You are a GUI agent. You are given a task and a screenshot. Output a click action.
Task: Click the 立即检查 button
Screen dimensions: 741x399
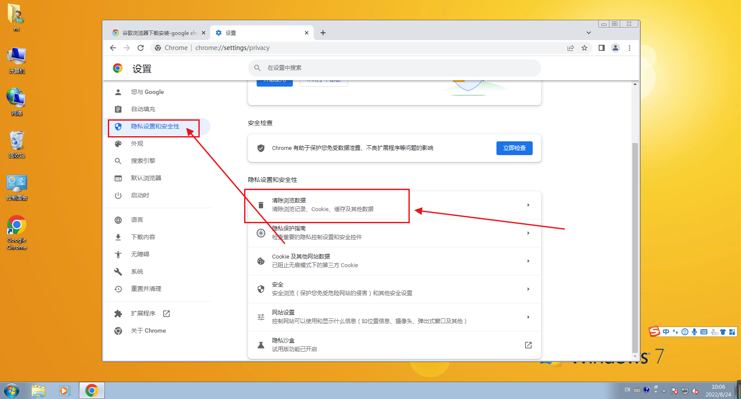click(x=515, y=148)
